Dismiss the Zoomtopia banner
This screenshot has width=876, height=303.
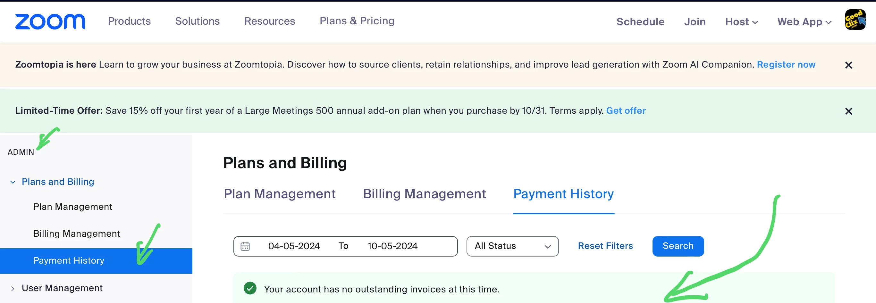tap(848, 65)
